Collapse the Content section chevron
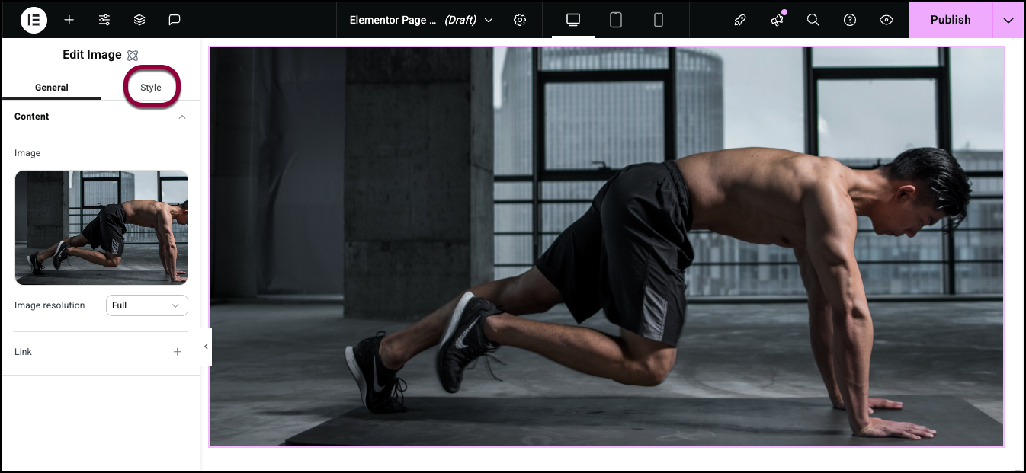 pyautogui.click(x=182, y=117)
